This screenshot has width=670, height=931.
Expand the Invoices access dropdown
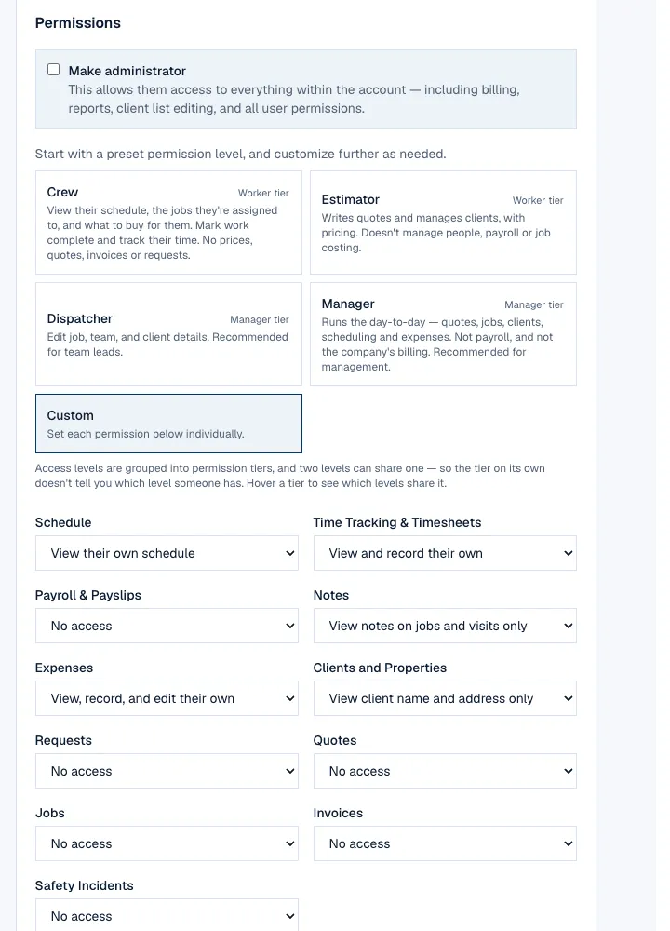click(x=445, y=843)
